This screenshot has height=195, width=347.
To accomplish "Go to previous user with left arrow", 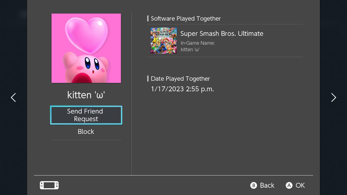I will point(13,97).
